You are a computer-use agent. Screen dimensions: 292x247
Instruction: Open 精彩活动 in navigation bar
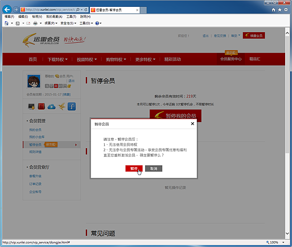[x=172, y=59]
